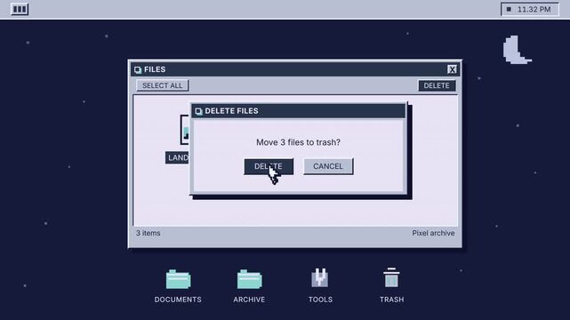Click the FILES window title text
The image size is (570, 320).
155,69
